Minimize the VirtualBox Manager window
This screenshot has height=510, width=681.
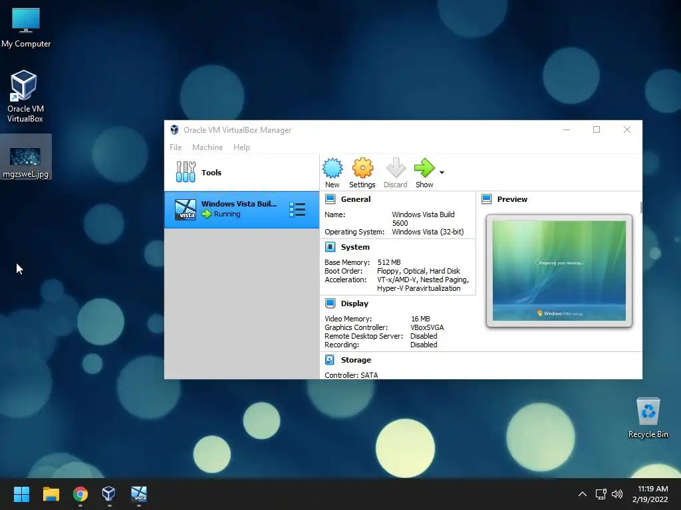click(567, 129)
